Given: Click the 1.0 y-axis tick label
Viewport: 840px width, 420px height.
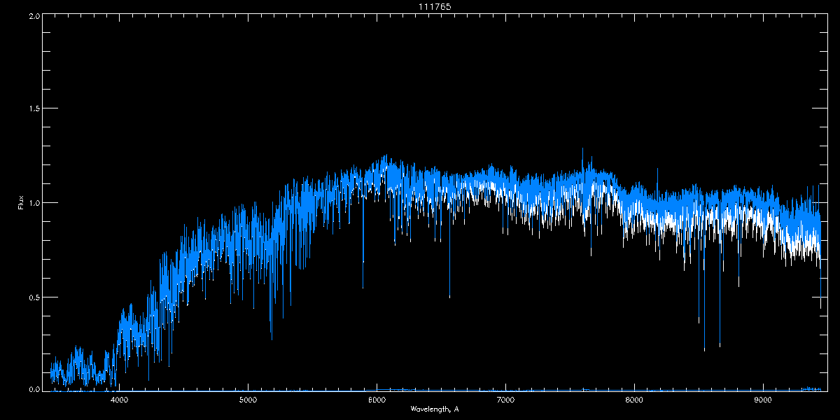Looking at the screenshot, I should point(32,203).
